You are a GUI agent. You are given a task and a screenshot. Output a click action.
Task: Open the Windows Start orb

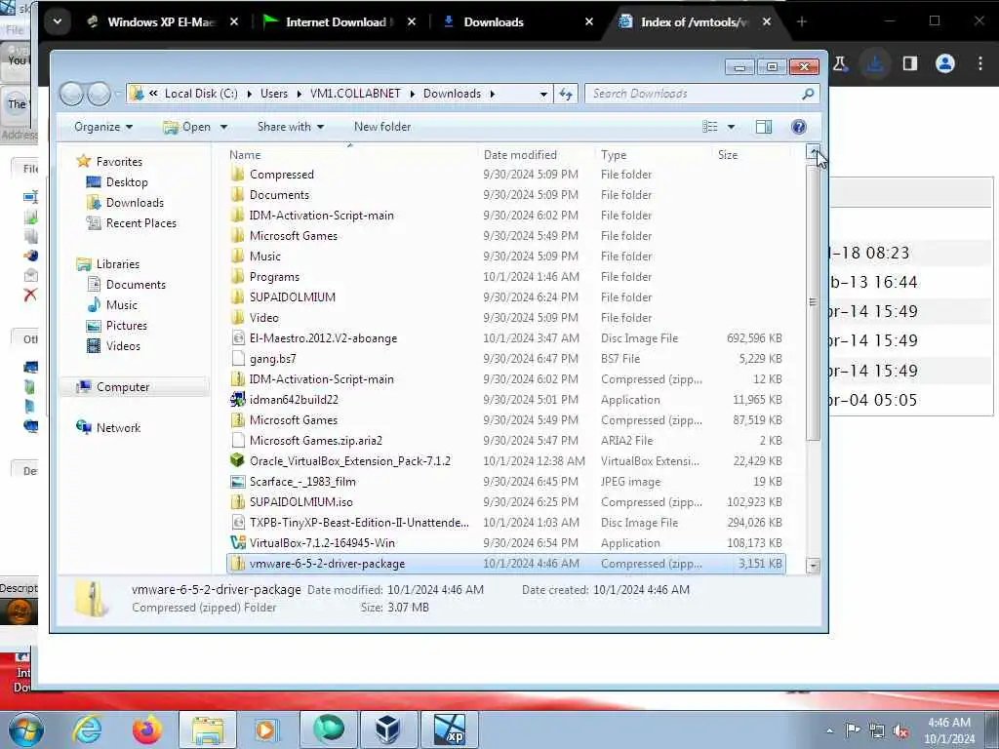25,729
